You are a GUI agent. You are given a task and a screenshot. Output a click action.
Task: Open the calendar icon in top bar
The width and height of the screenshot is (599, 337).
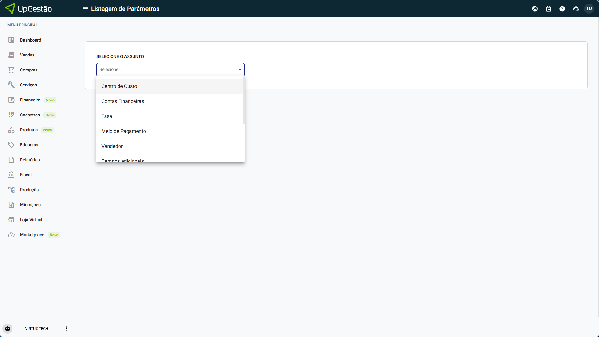click(548, 9)
